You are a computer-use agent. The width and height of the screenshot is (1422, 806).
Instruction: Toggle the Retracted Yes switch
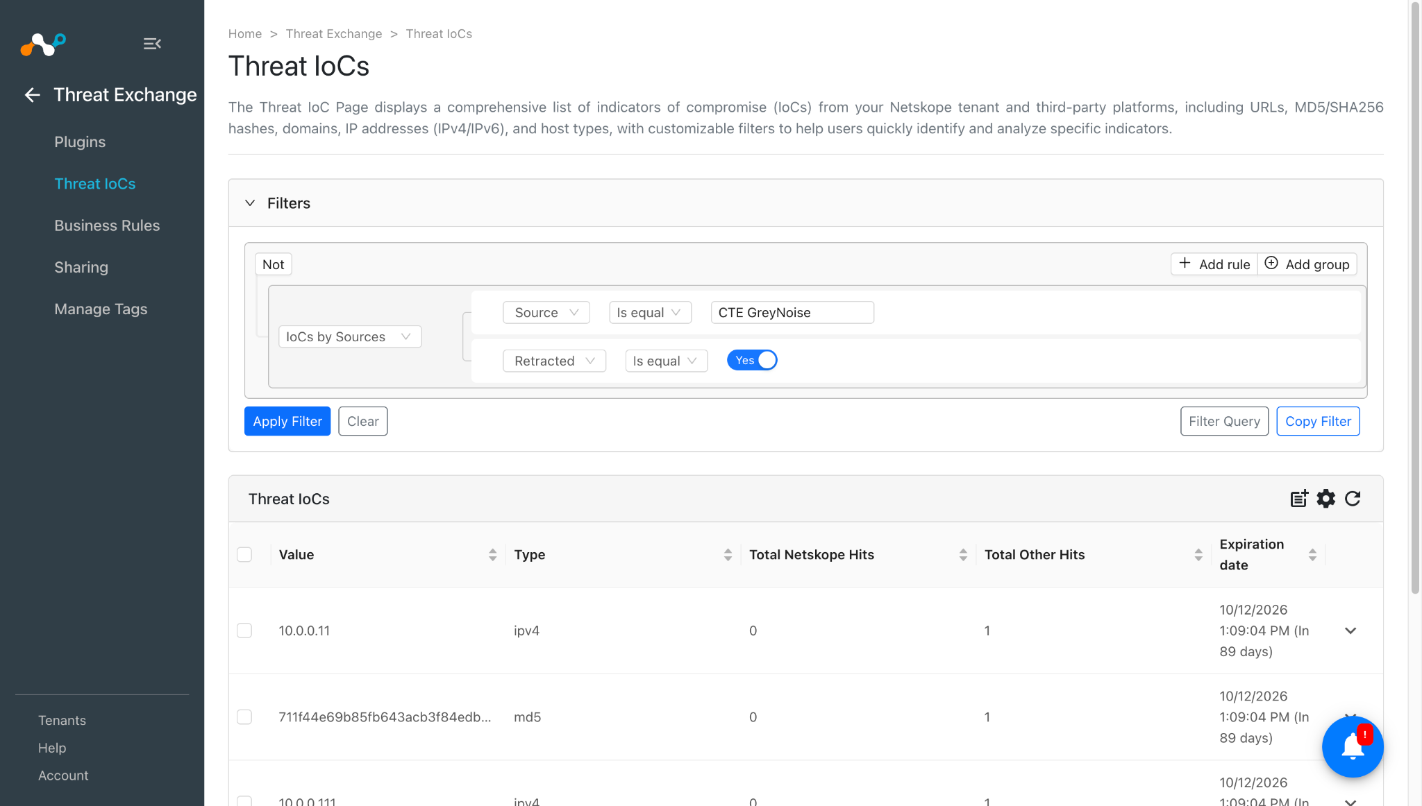(752, 360)
